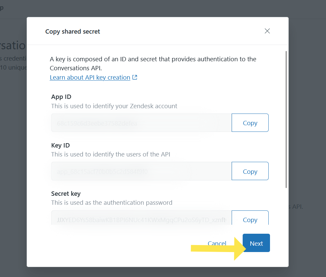
Task: Click the Copy shared secret title
Action: click(73, 32)
